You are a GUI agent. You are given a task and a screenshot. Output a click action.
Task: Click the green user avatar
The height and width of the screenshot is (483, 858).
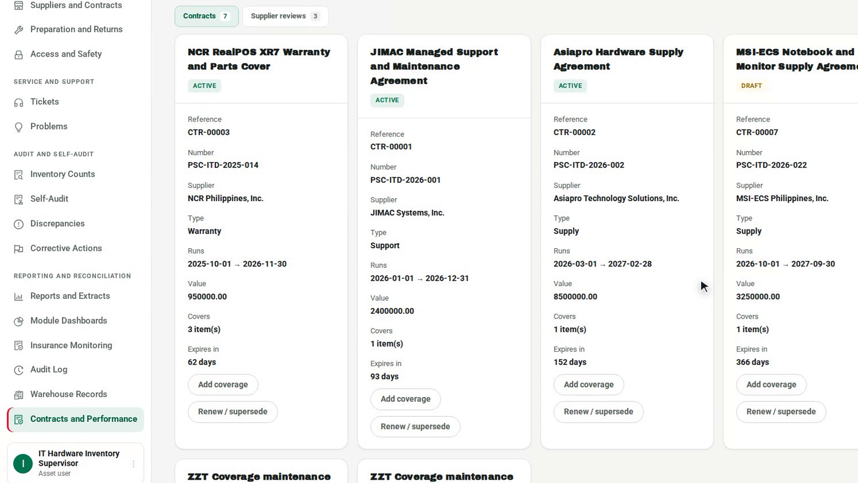(23, 463)
